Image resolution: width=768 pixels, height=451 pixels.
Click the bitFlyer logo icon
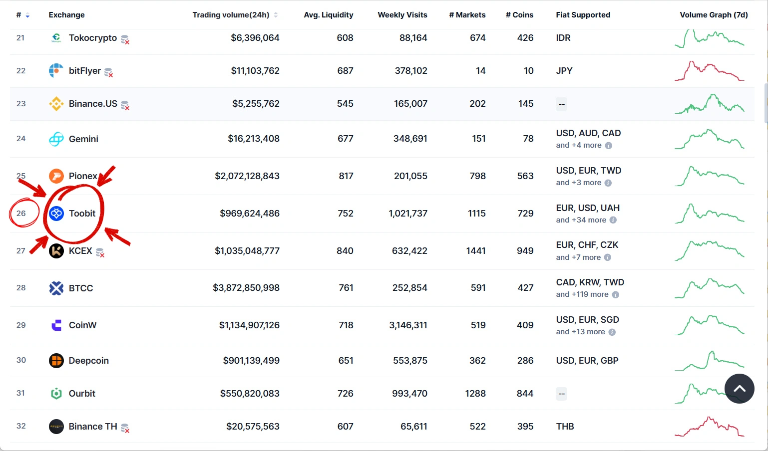[x=56, y=71]
